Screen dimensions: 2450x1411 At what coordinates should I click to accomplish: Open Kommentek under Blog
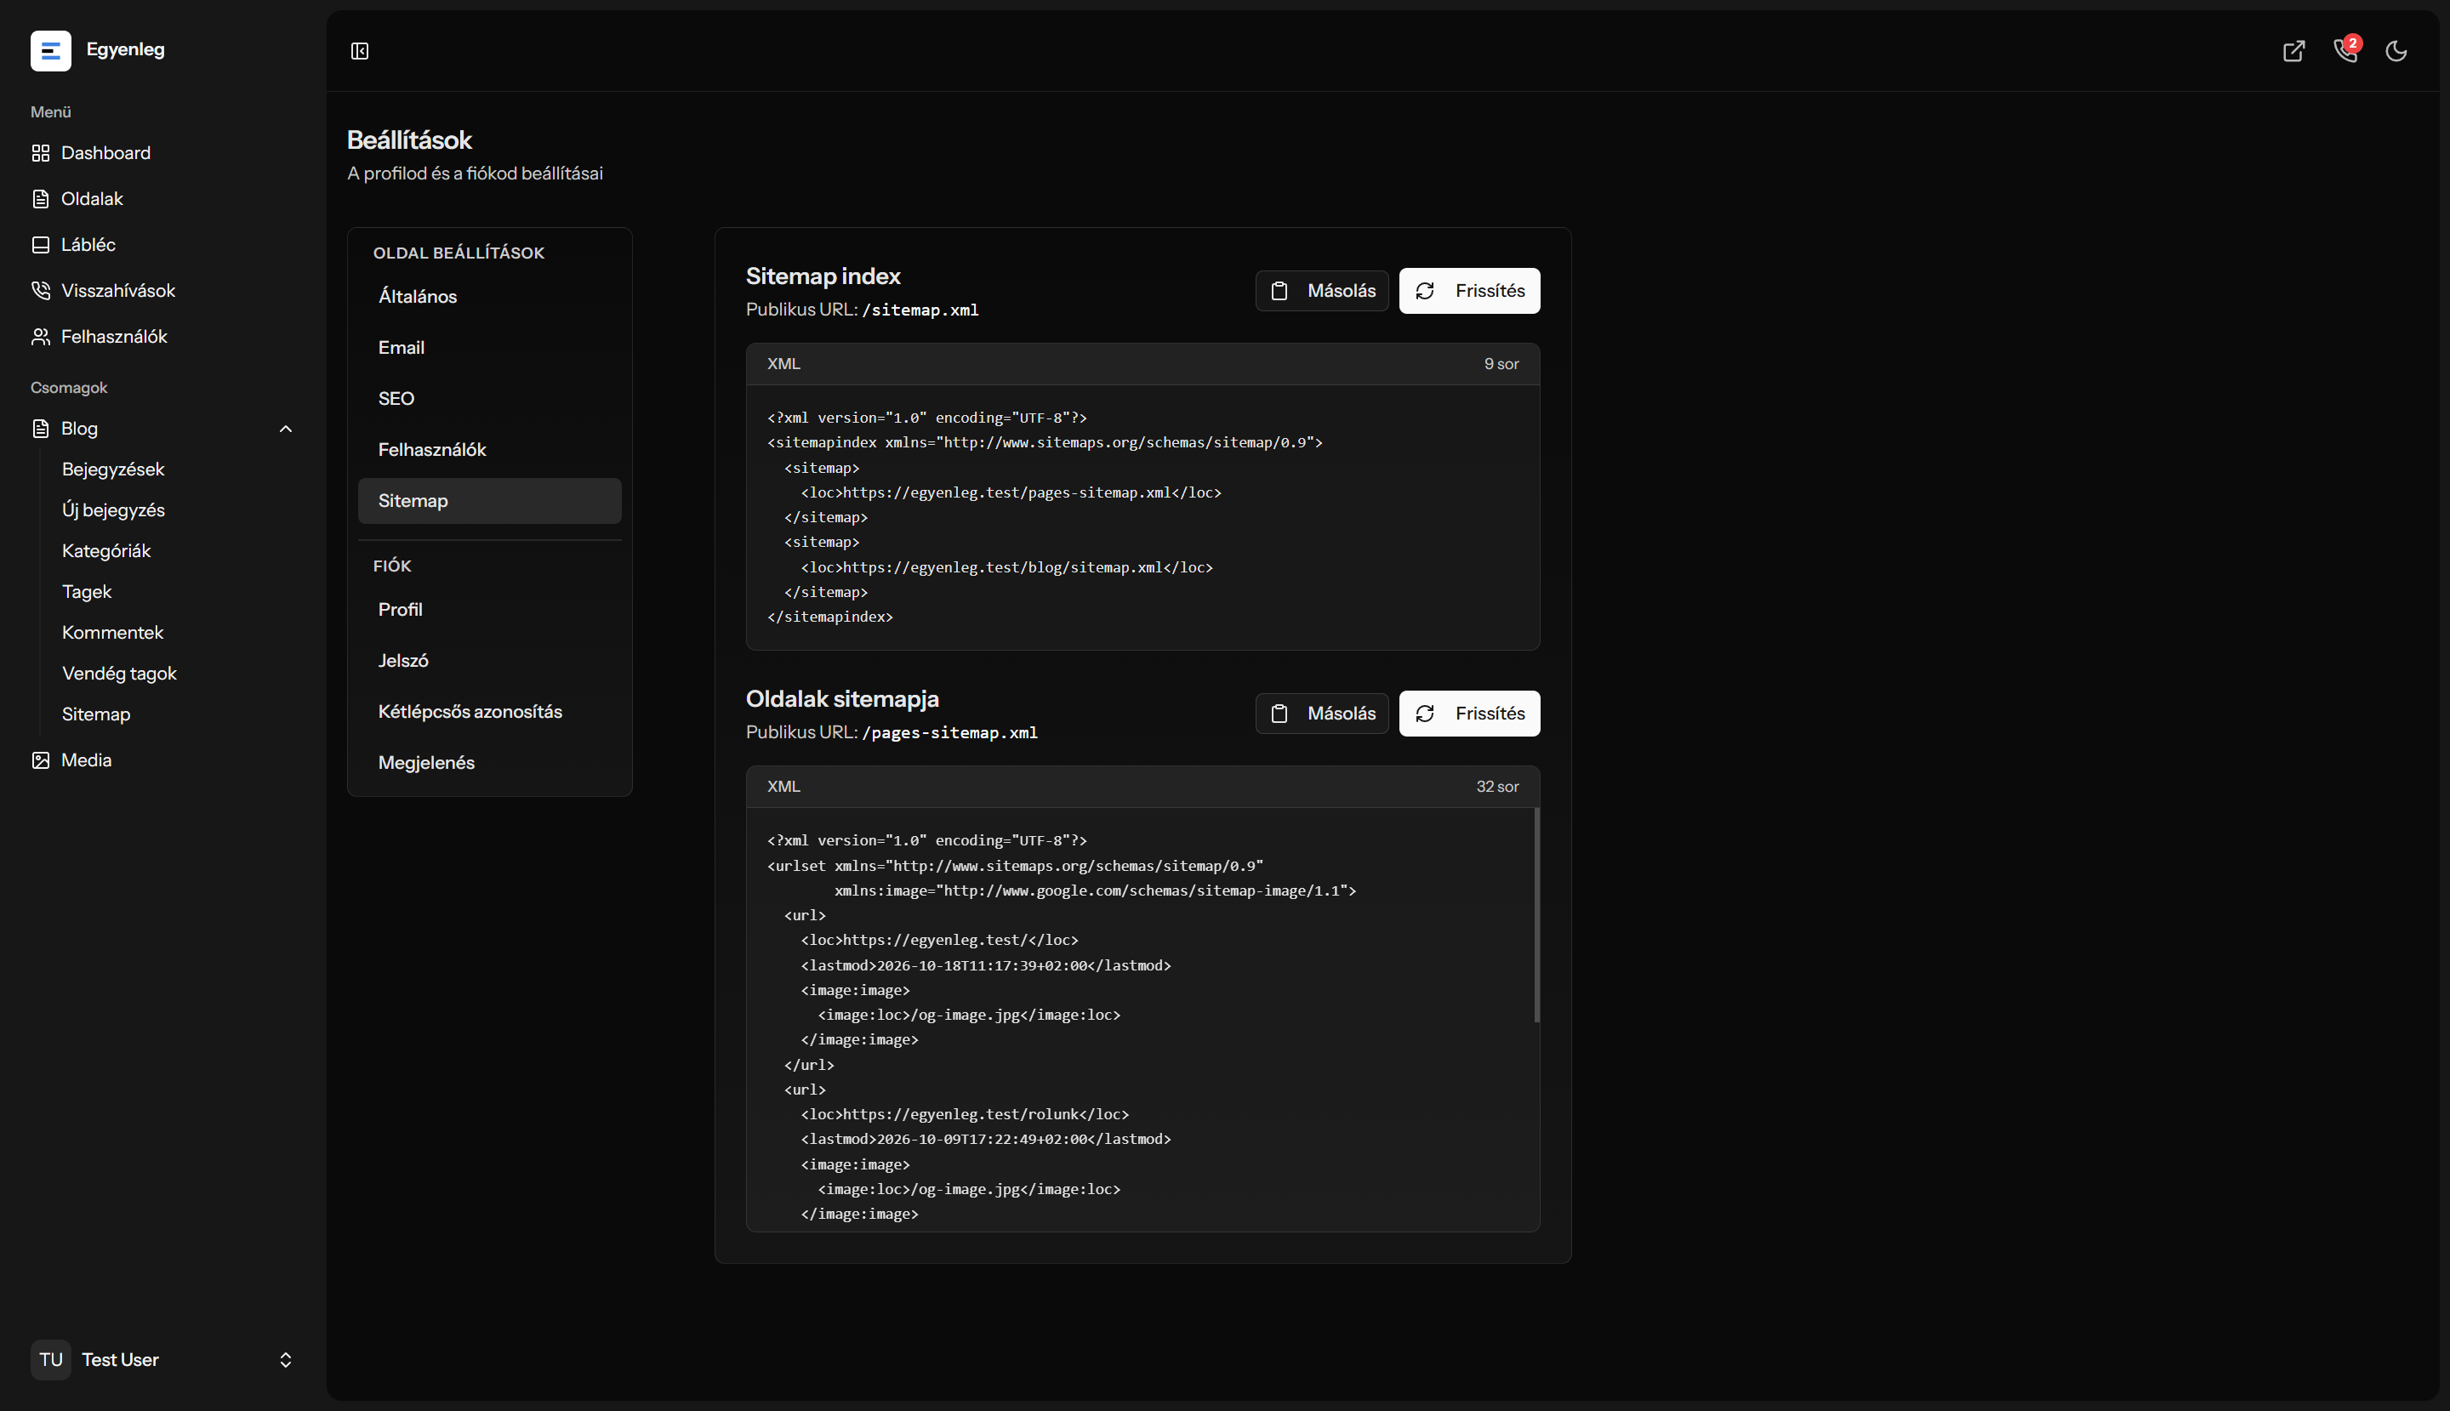(112, 632)
